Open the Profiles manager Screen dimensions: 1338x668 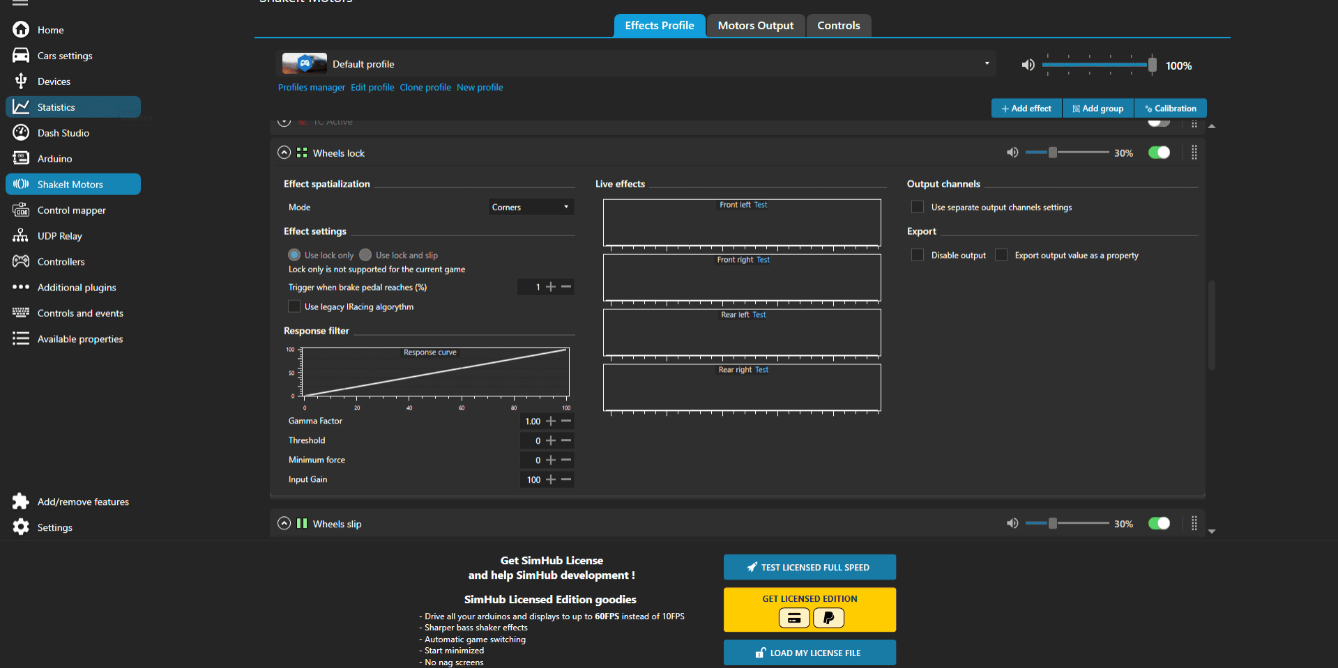311,87
